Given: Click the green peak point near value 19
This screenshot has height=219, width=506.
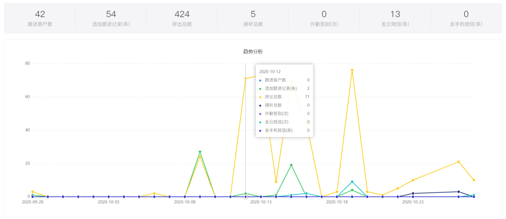Looking at the screenshot, I should pyautogui.click(x=291, y=165).
